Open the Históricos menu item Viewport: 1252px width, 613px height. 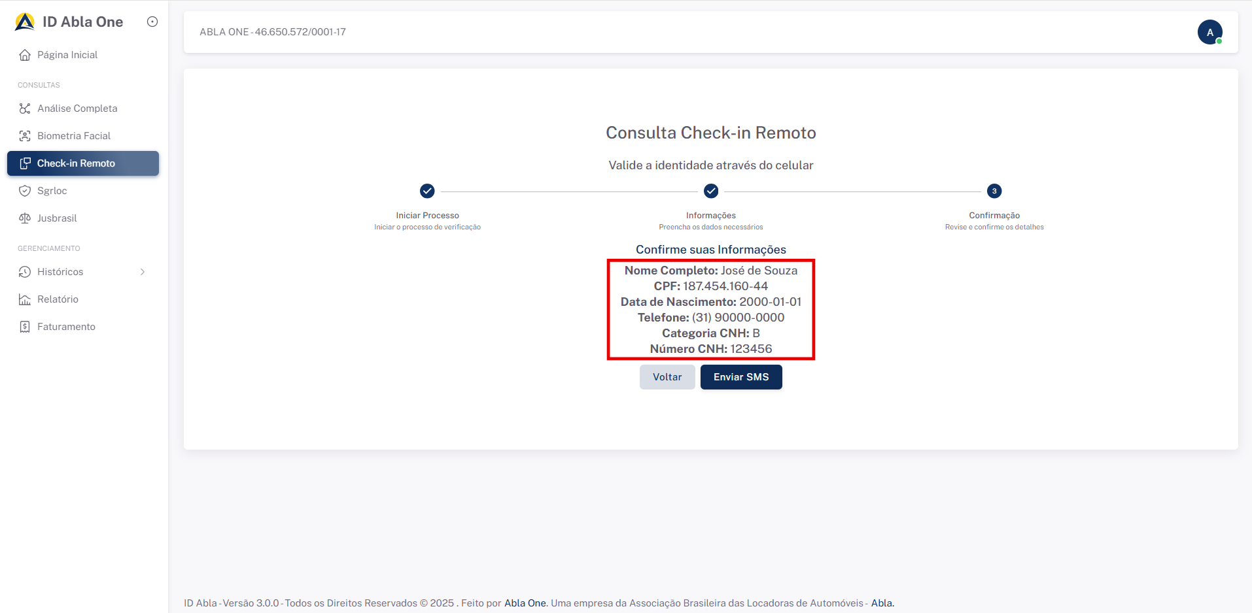click(x=60, y=272)
